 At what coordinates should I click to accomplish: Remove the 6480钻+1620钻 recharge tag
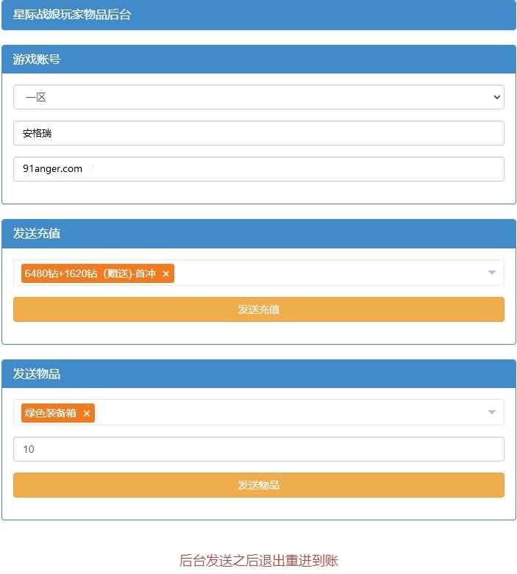click(165, 274)
